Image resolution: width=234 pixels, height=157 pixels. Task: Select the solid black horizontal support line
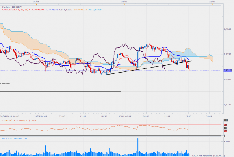pos(110,92)
